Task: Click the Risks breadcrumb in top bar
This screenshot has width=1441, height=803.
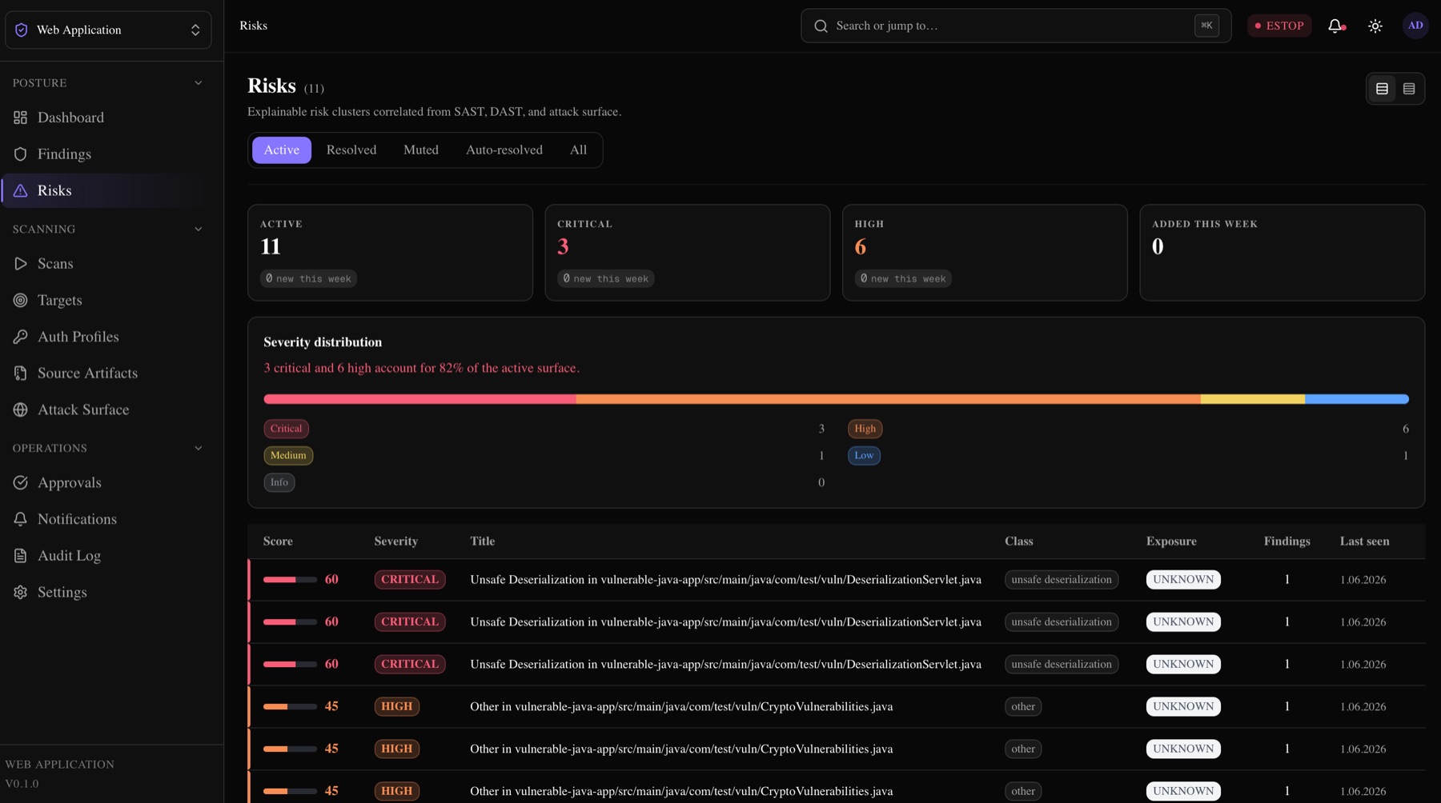Action: pos(253,26)
